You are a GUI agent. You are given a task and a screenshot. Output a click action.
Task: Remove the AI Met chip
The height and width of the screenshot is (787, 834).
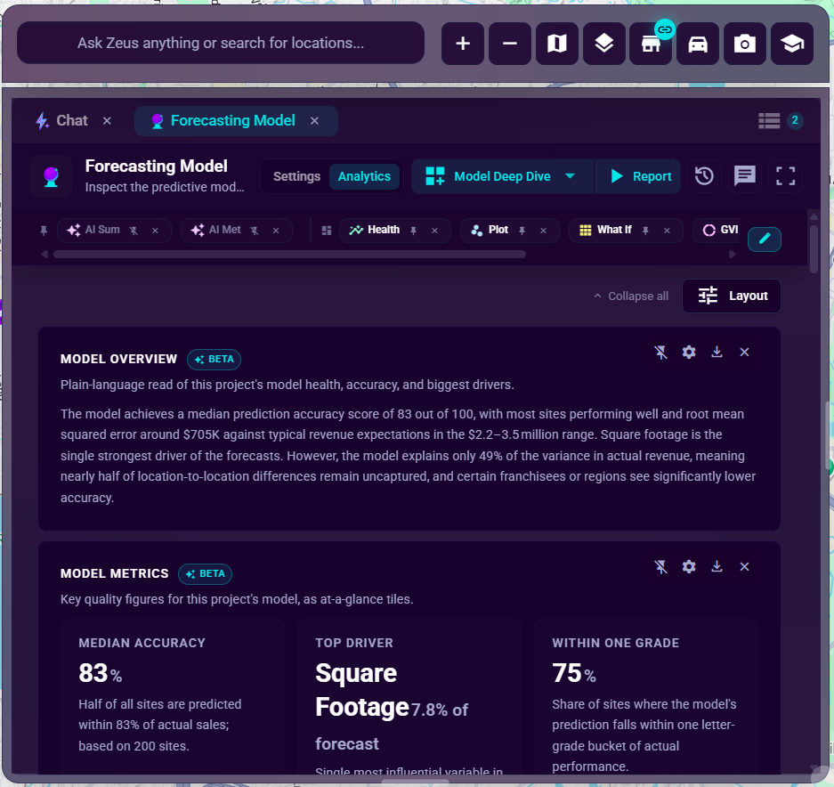coord(276,231)
